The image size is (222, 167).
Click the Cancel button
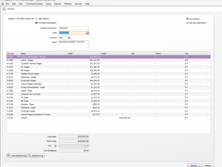coord(208,165)
